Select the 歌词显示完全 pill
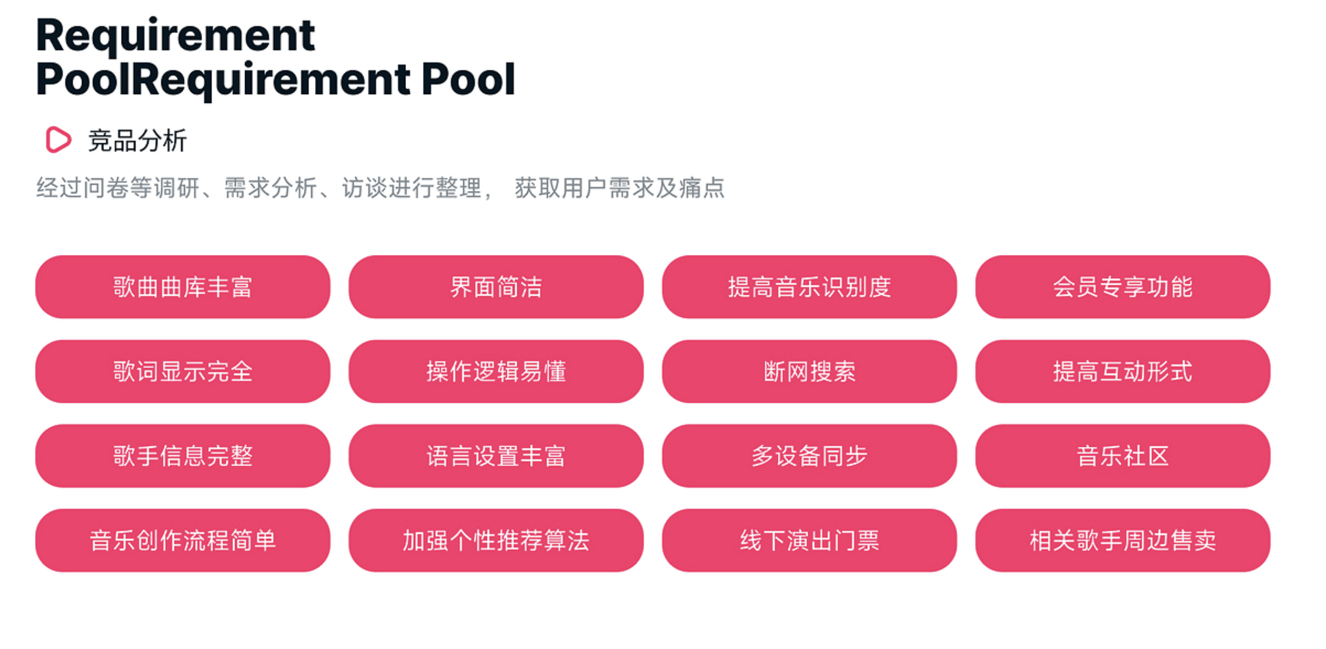 coord(183,372)
